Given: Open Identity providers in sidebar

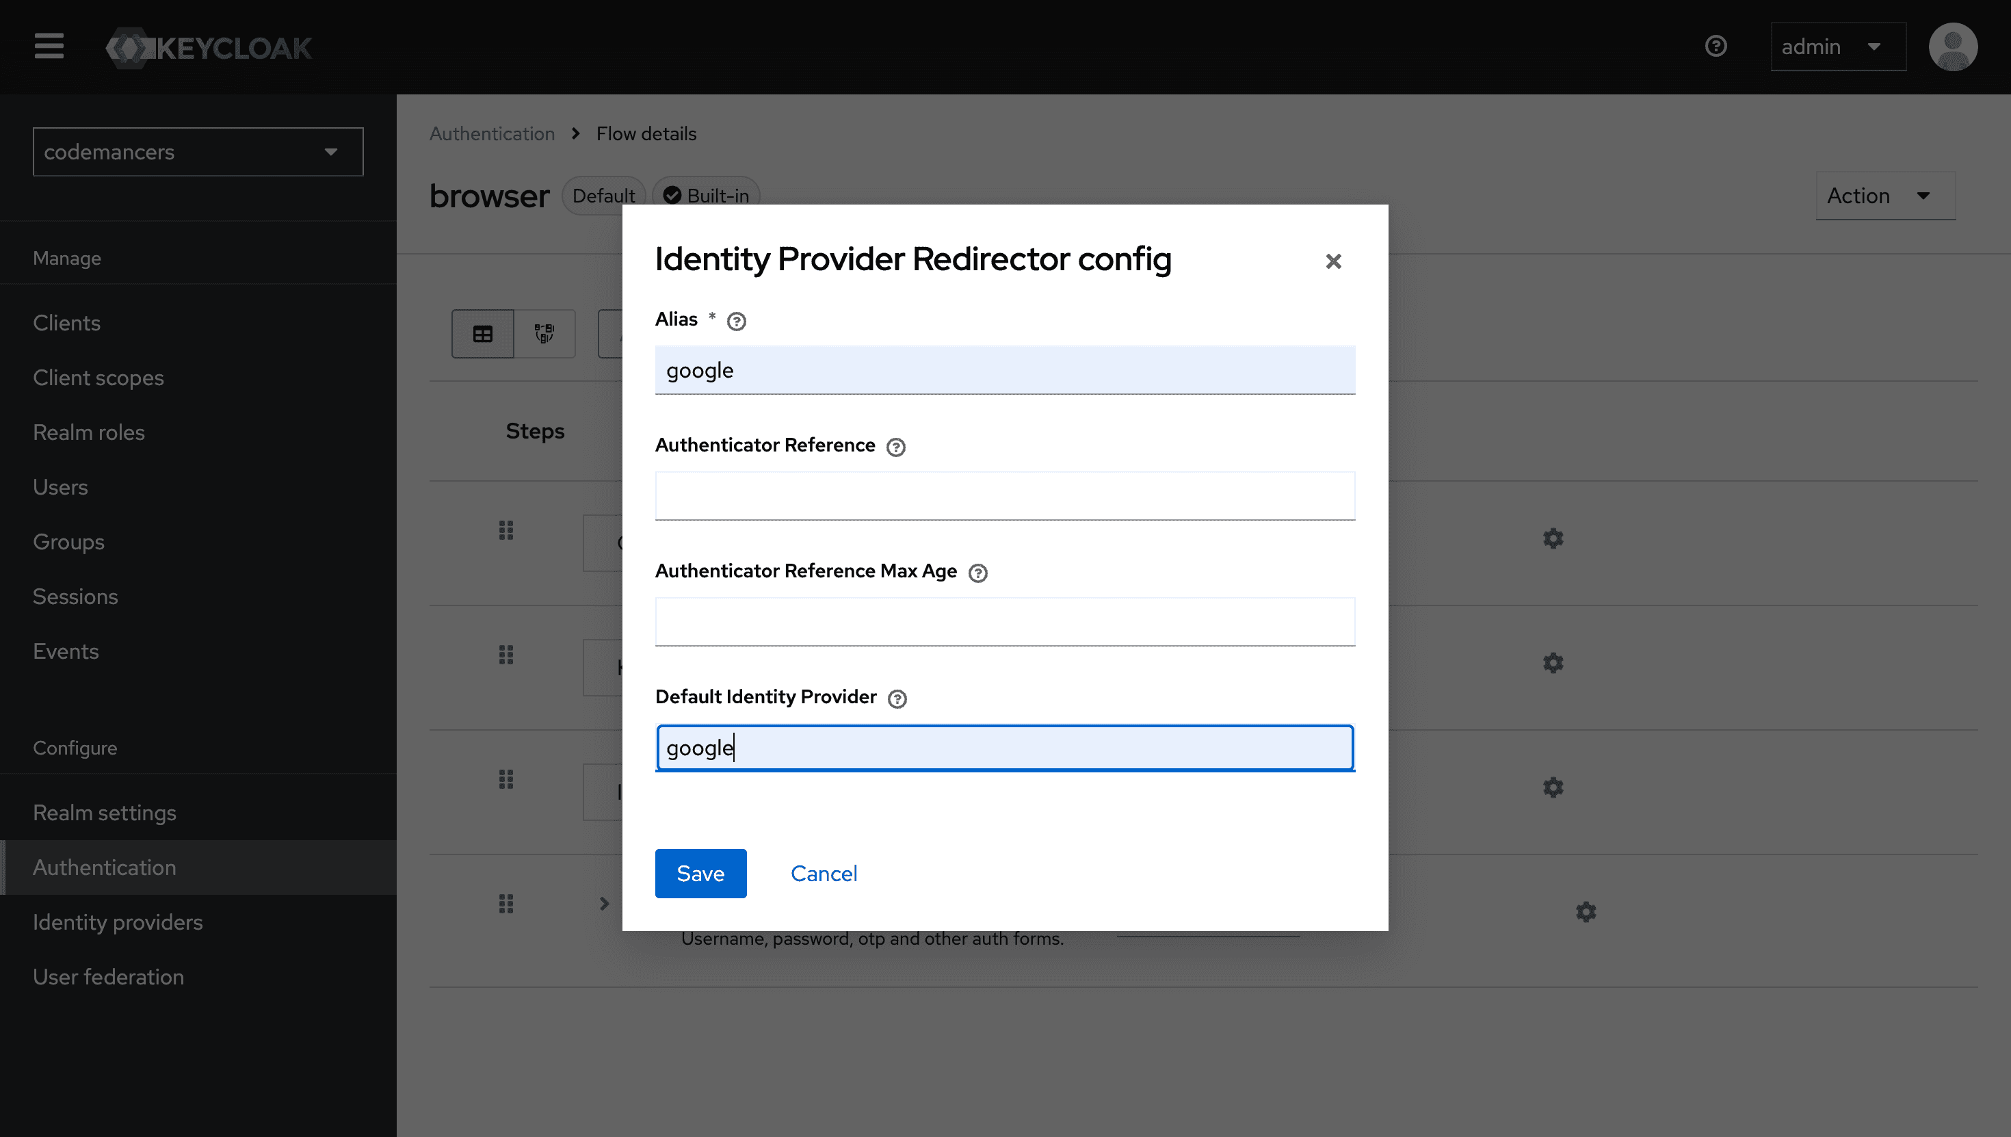Looking at the screenshot, I should [118, 922].
